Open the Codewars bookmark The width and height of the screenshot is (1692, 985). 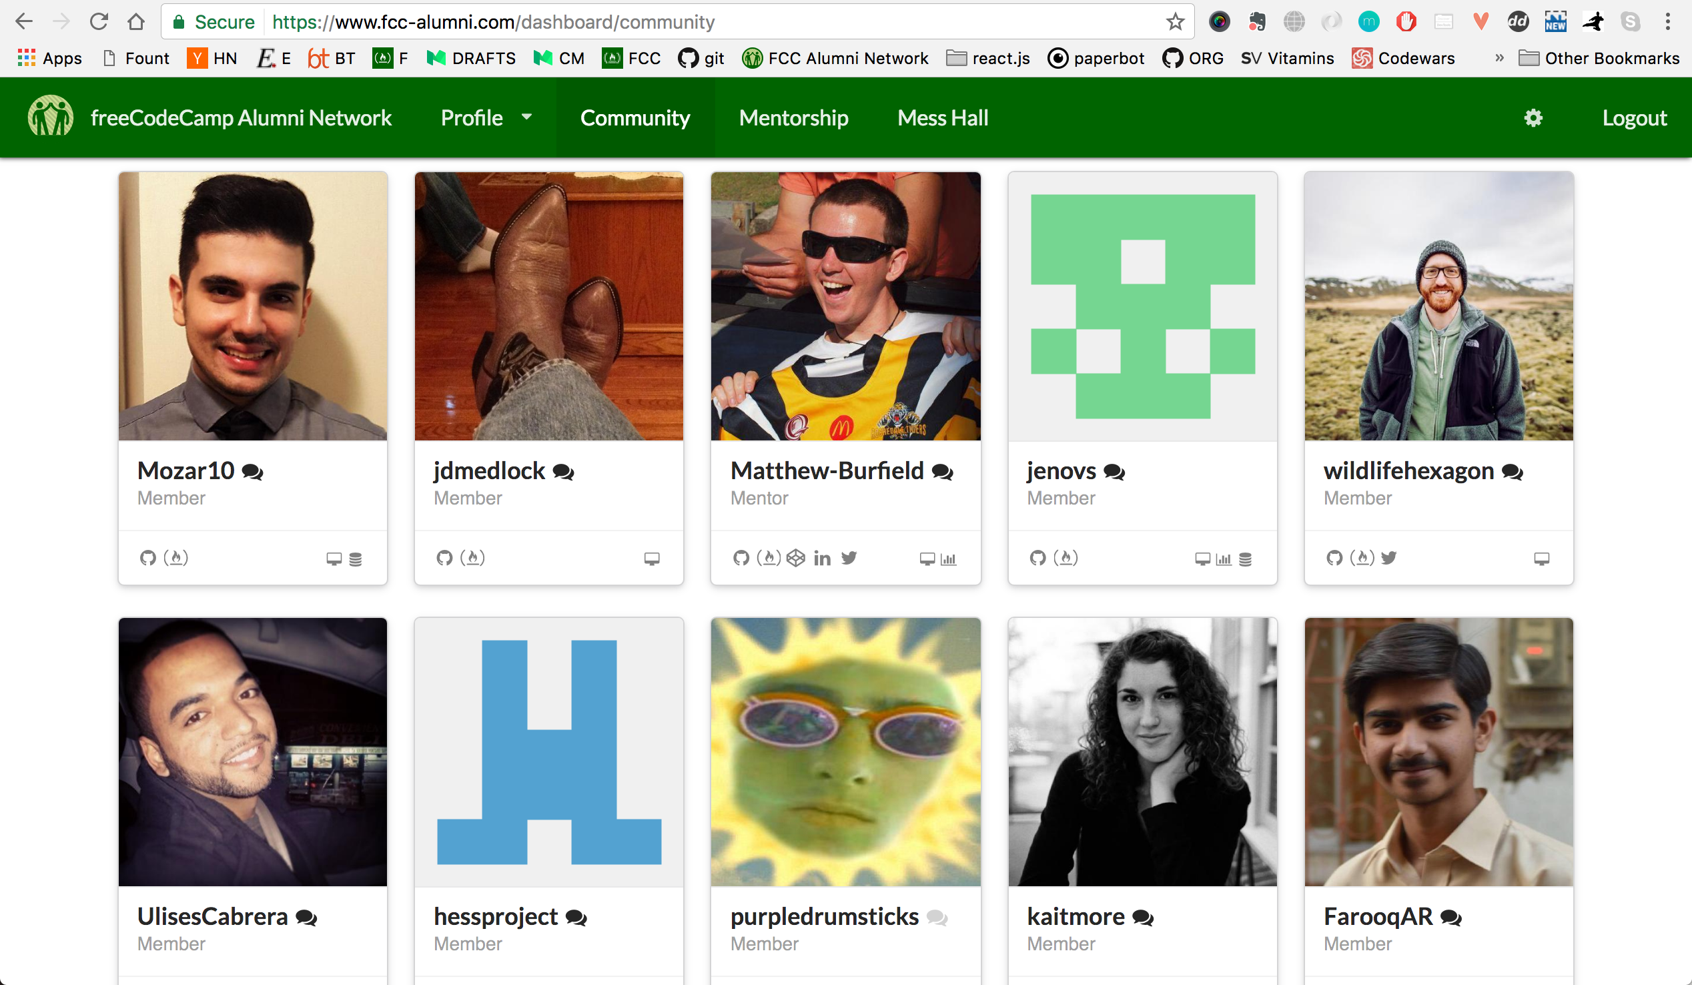[x=1403, y=59]
